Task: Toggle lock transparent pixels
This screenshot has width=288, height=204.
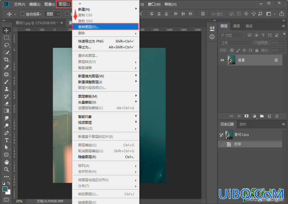Action: [x=232, y=50]
